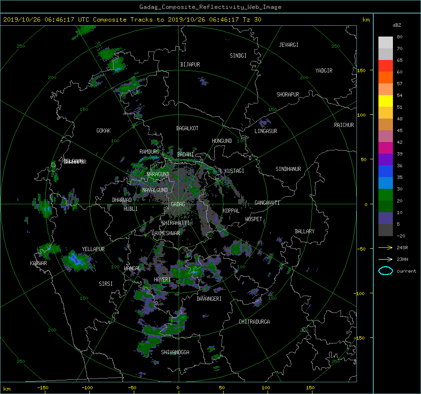Click the SHIRAHATTI city label

tap(175, 223)
